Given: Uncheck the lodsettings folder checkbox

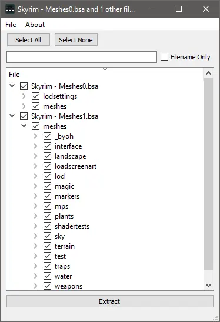Looking at the screenshot, I should [x=35, y=96].
